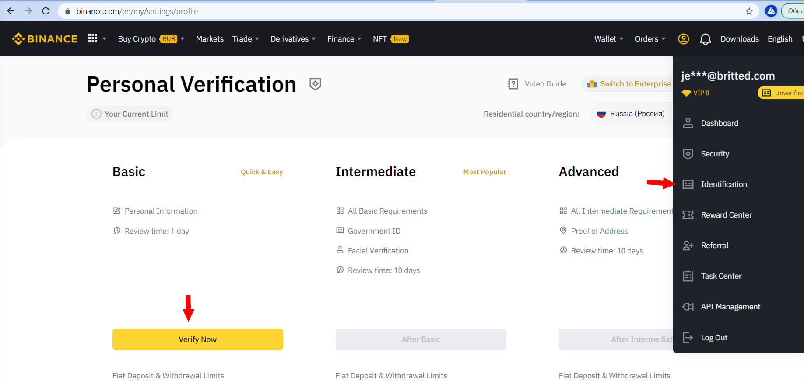Click the browser forward arrow
Image resolution: width=804 pixels, height=384 pixels.
tap(28, 11)
